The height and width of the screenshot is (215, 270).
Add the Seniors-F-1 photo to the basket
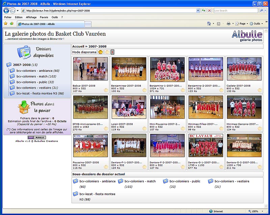point(144,167)
